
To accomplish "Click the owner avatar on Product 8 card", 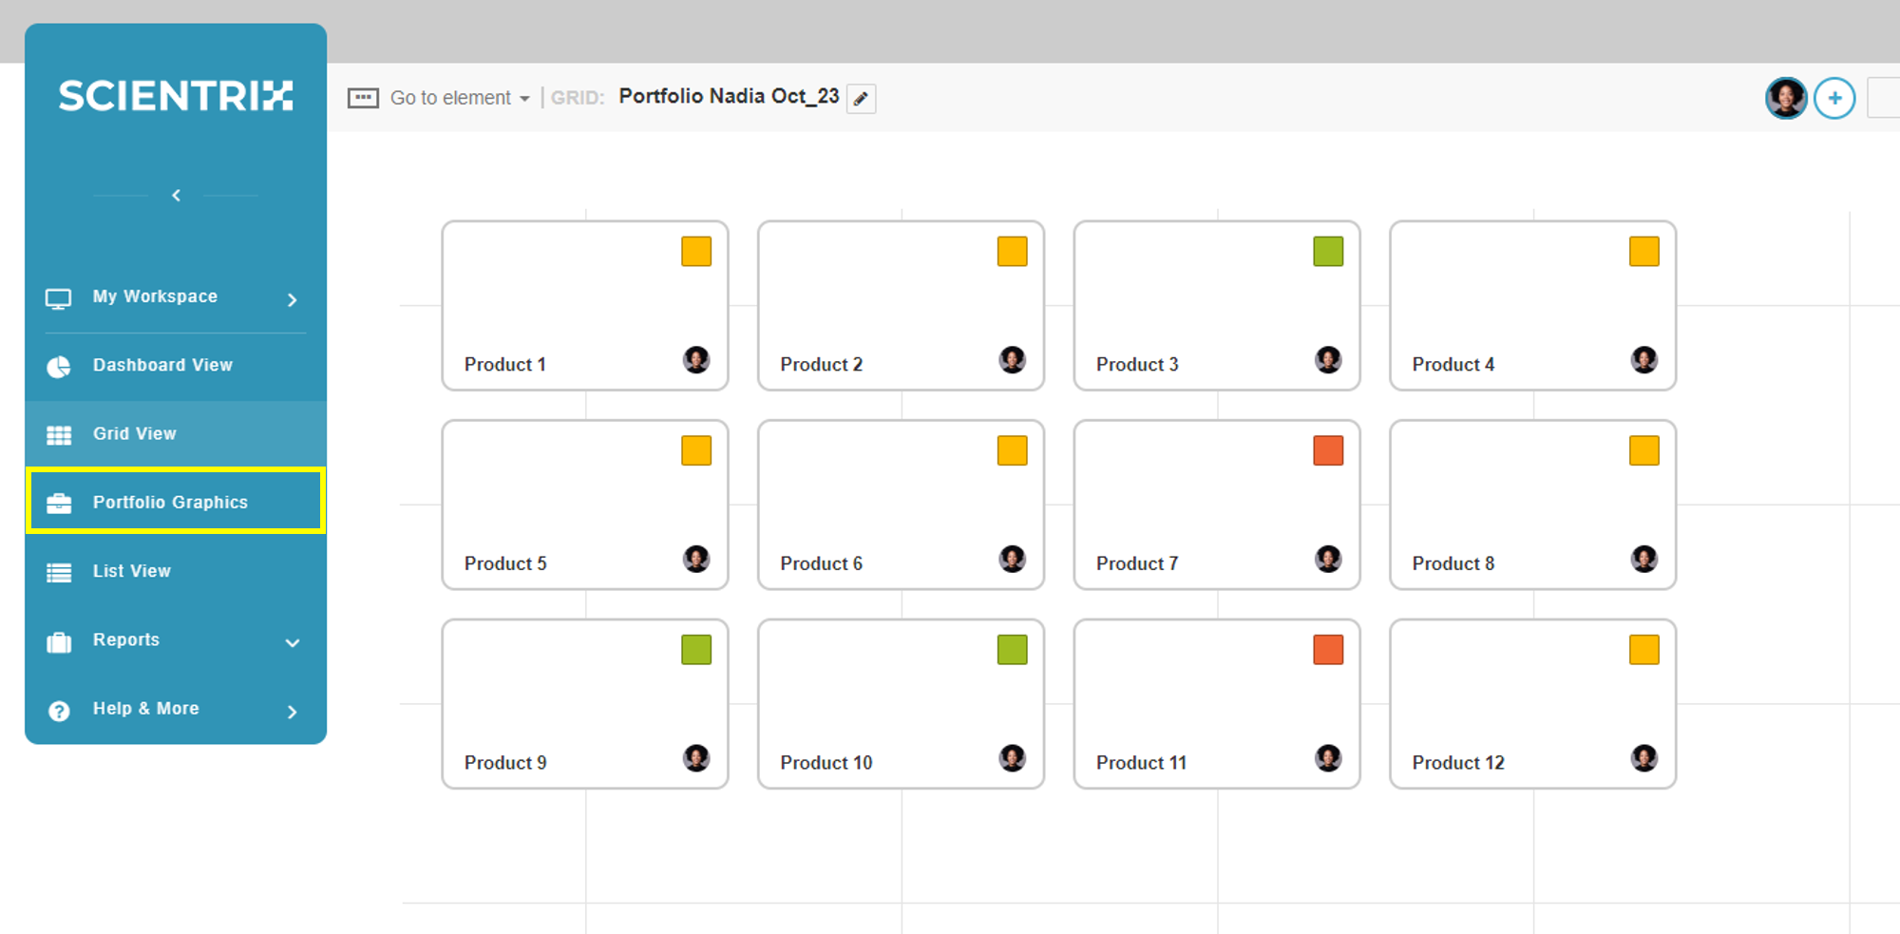I will pos(1644,559).
